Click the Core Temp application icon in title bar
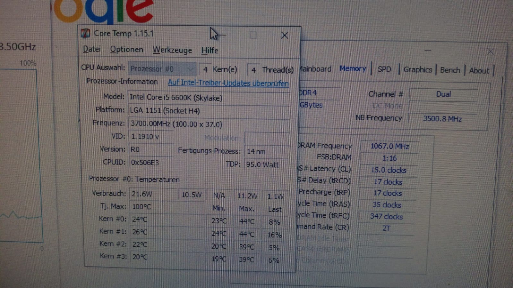Viewport: 513px width, 288px height. (85, 33)
